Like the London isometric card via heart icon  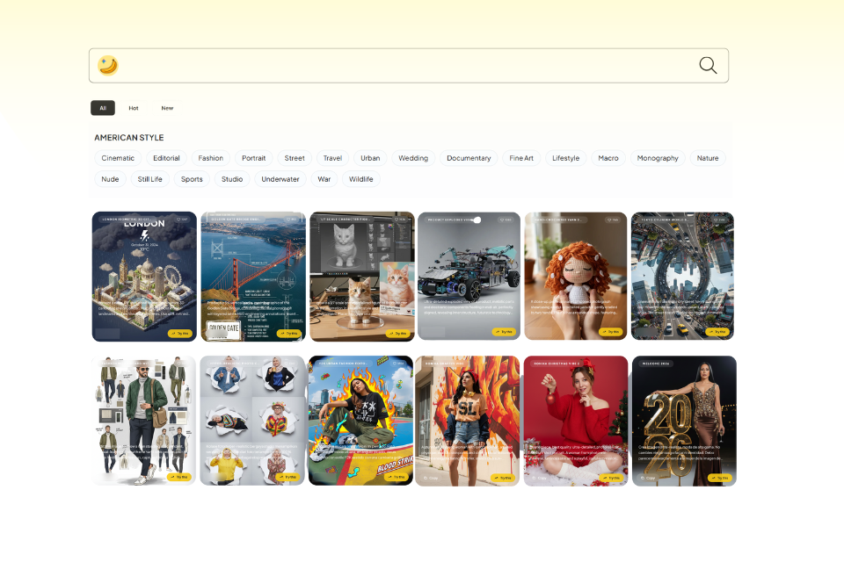[180, 220]
